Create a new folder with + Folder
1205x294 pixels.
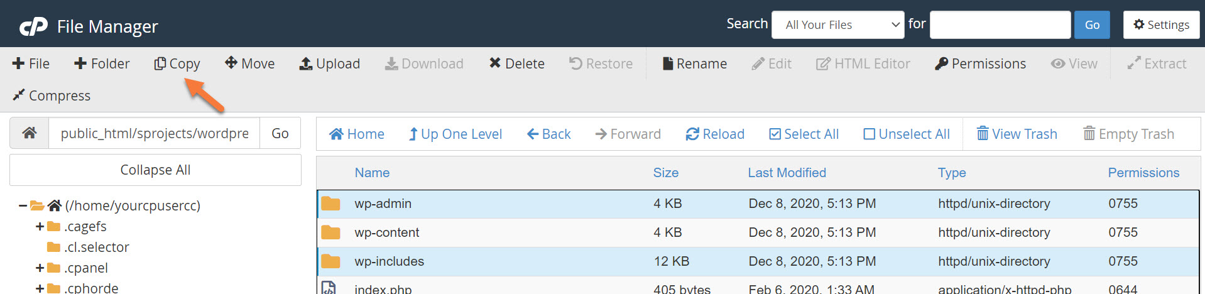[x=102, y=63]
